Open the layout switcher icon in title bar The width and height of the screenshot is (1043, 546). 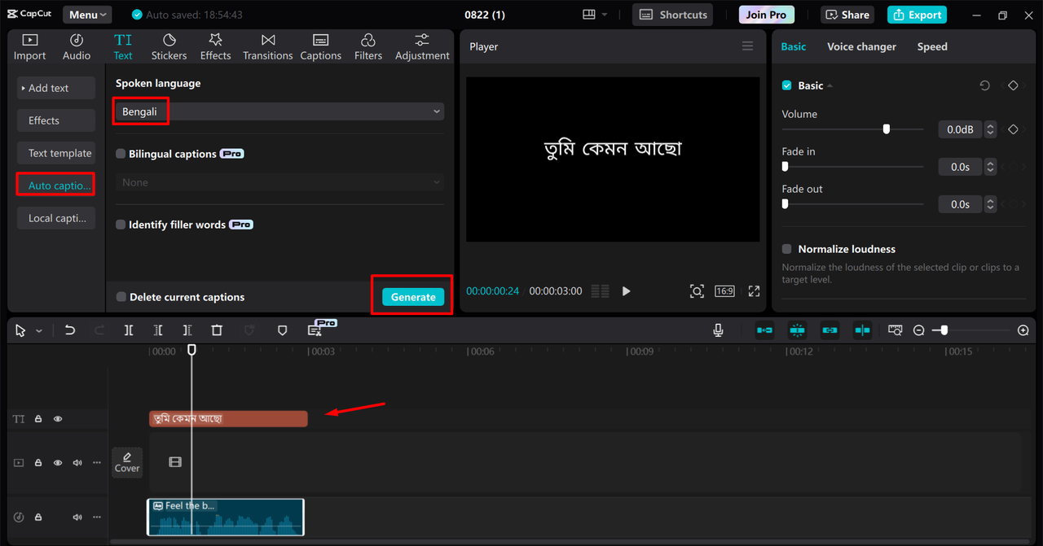(x=589, y=15)
